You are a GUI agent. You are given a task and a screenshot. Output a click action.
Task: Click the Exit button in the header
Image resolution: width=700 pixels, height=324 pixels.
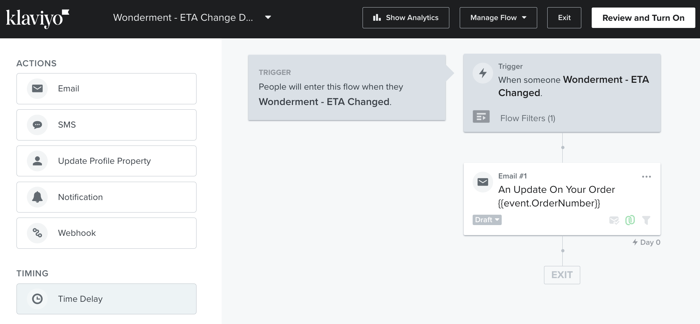click(x=564, y=18)
